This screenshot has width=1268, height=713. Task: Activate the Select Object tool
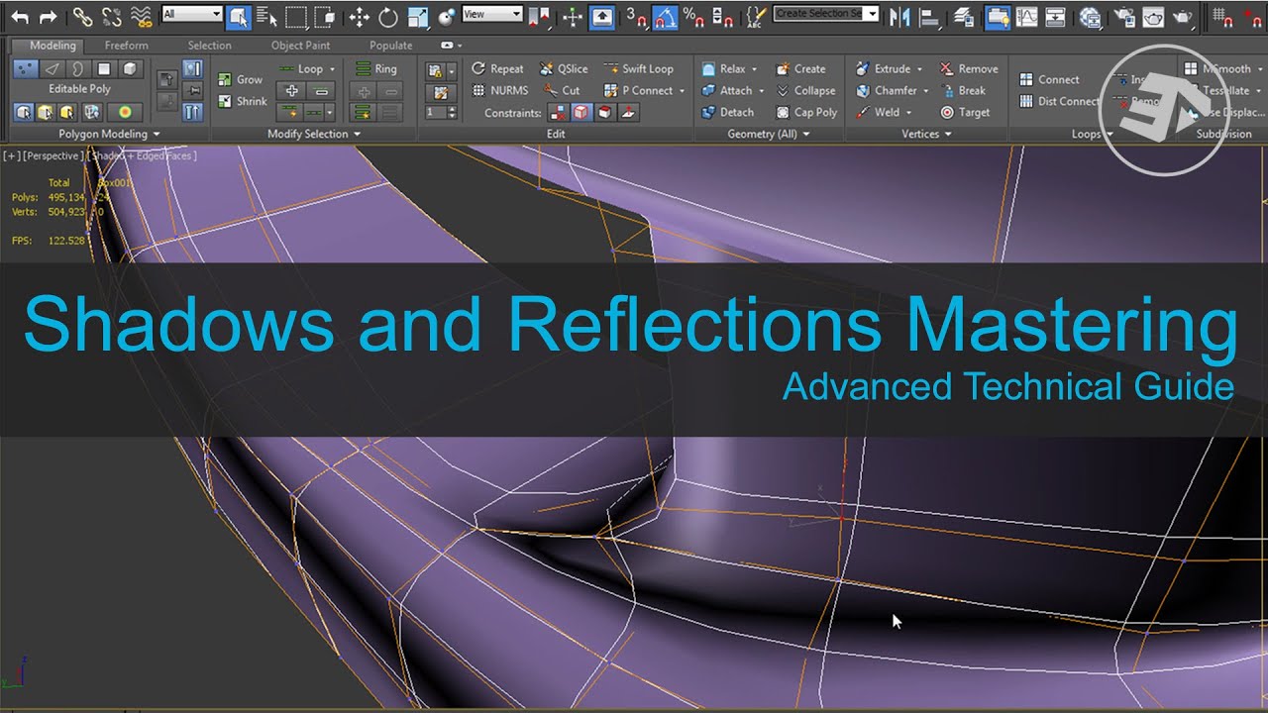click(238, 16)
